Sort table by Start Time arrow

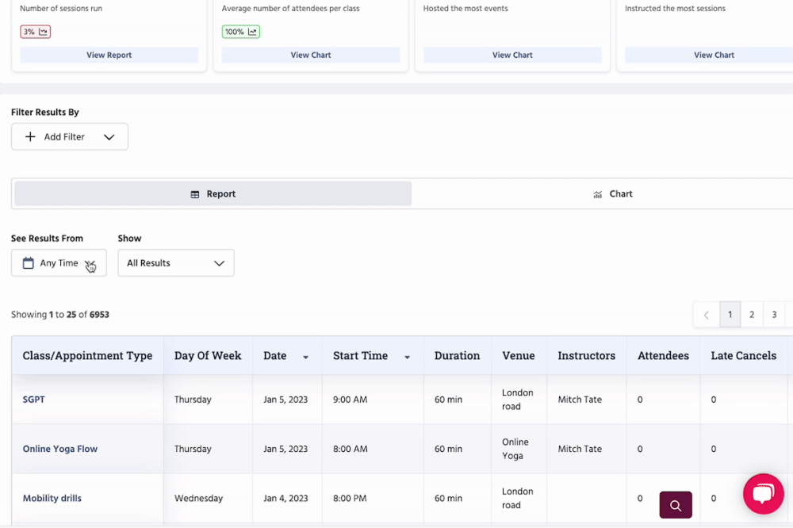[407, 358]
